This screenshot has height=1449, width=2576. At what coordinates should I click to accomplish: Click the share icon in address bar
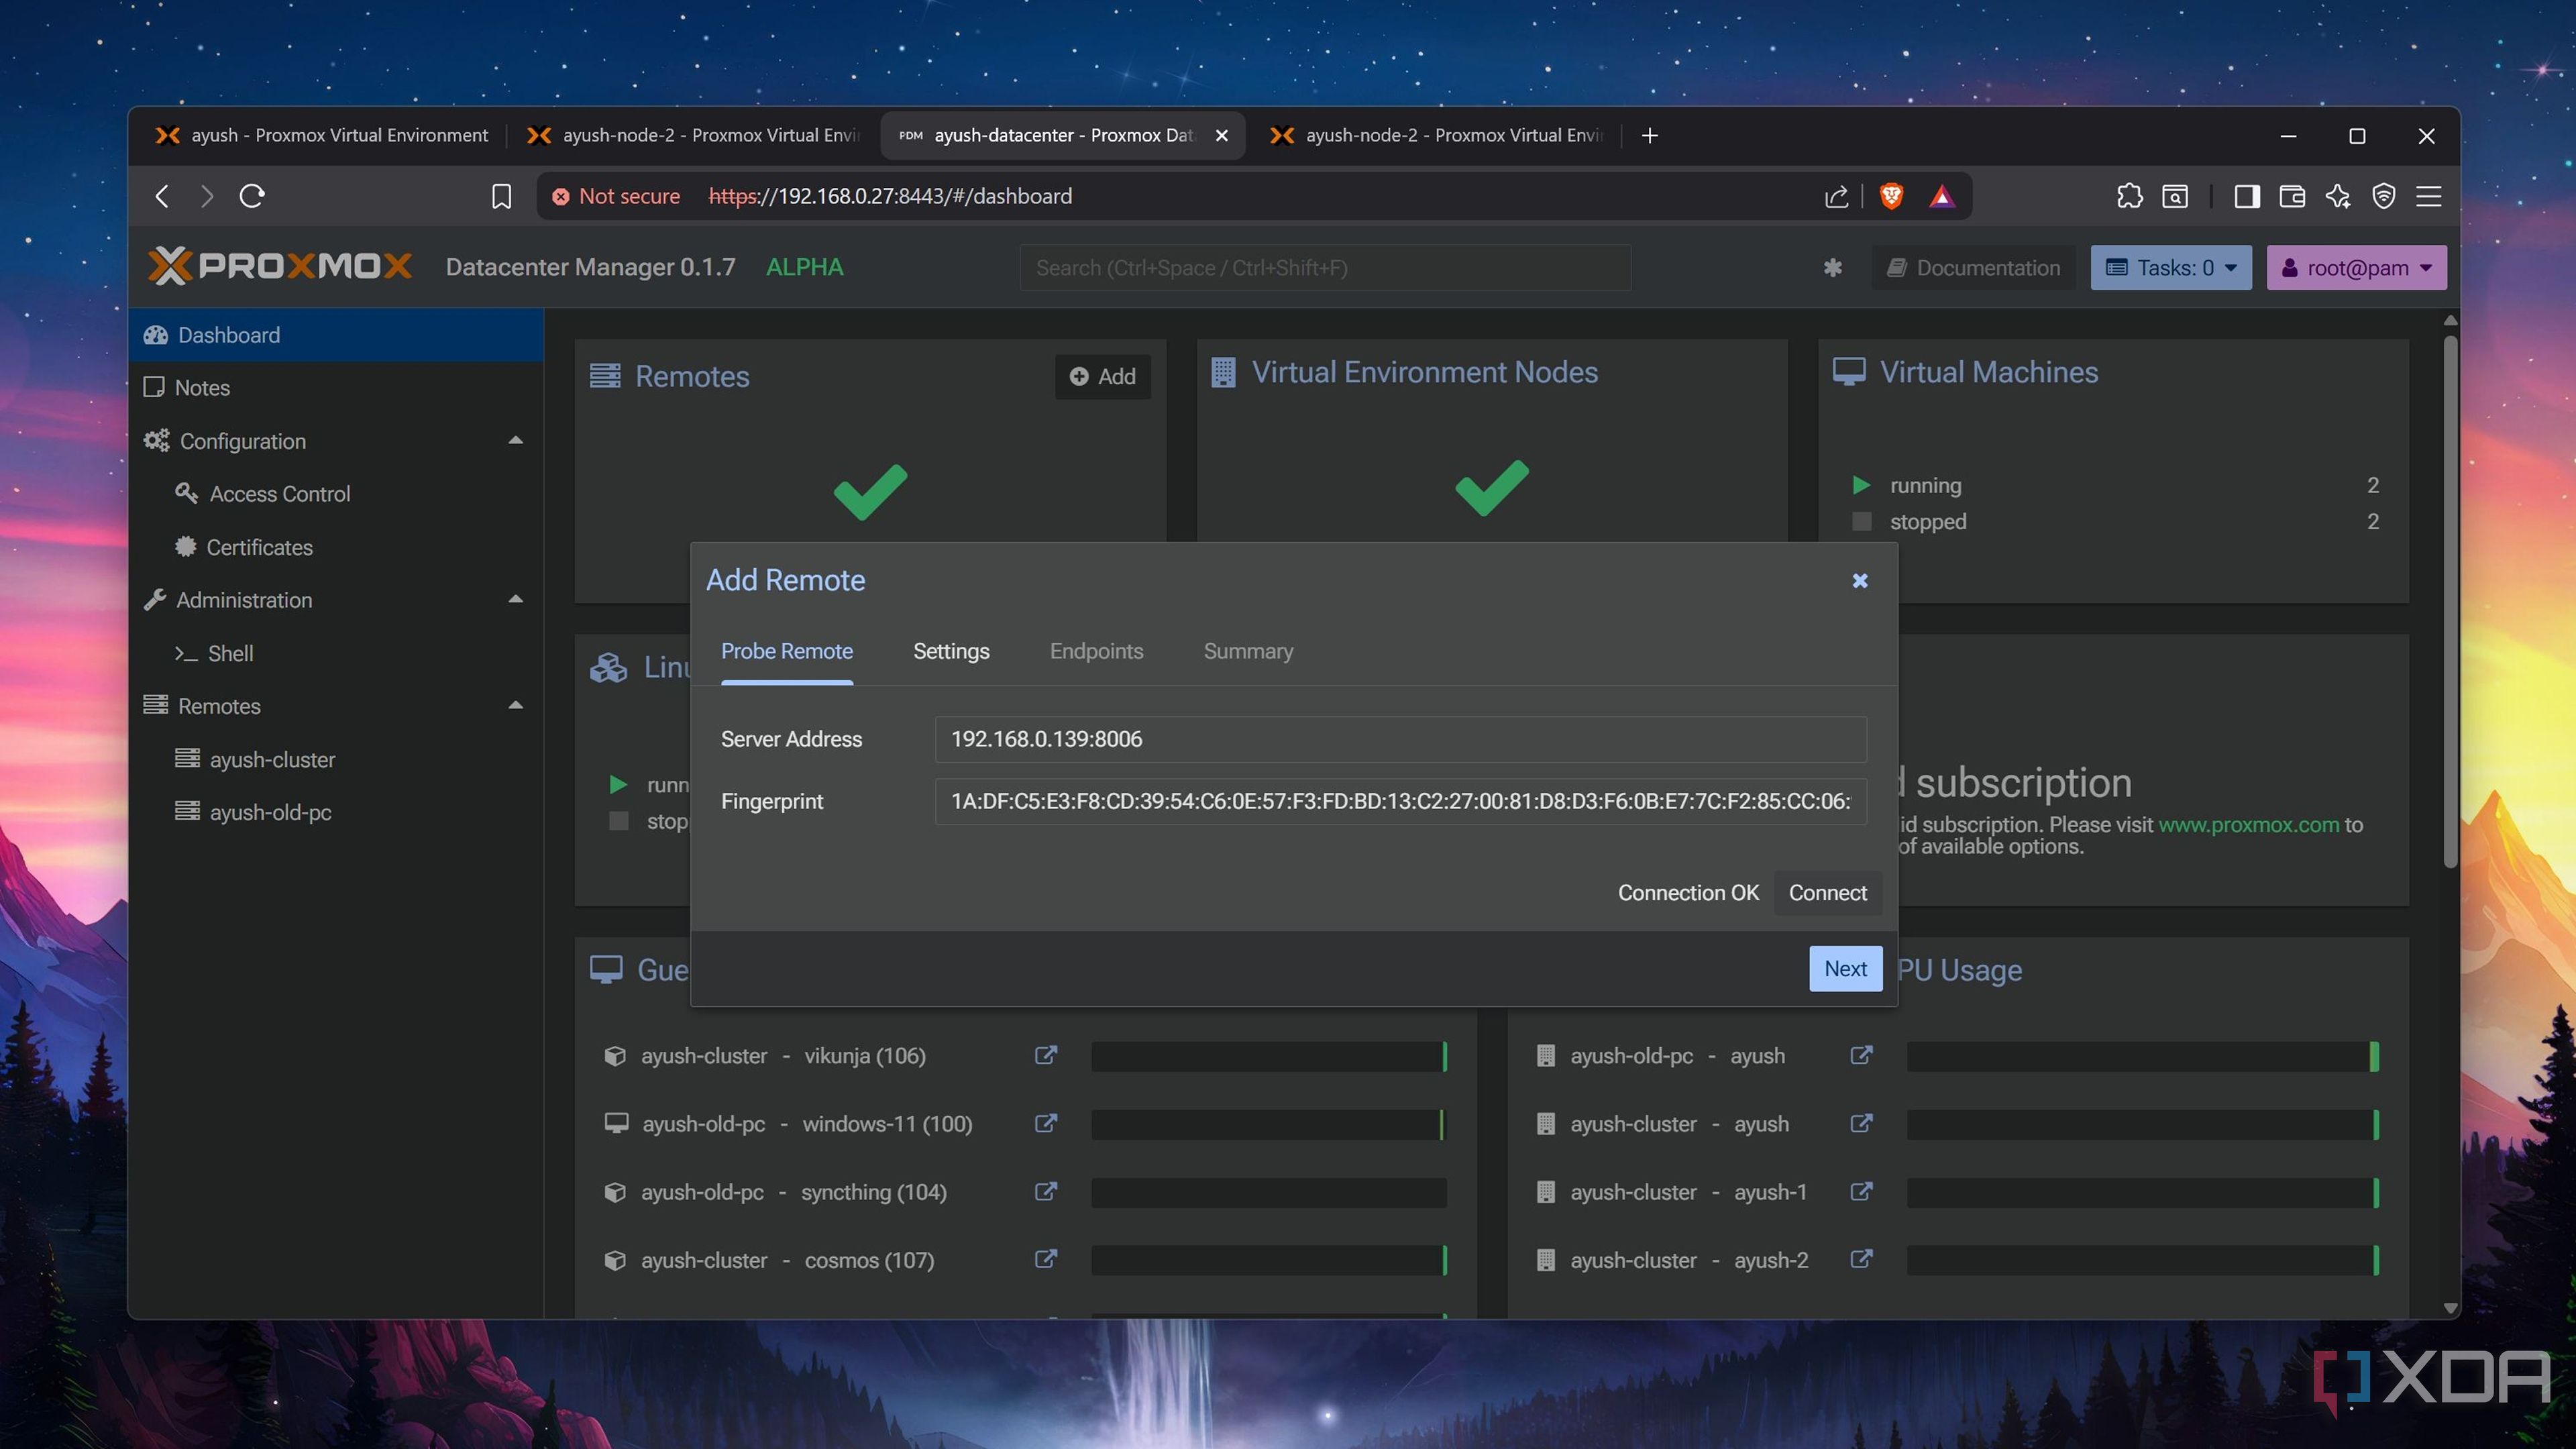coord(1836,197)
